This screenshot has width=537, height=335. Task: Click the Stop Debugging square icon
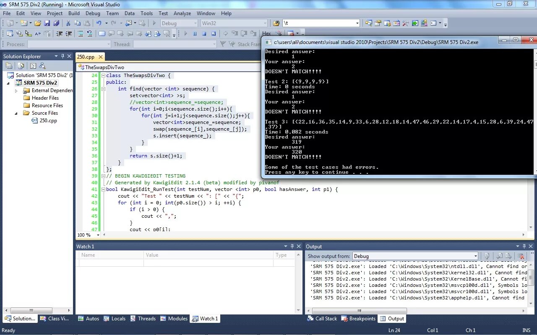click(x=204, y=33)
